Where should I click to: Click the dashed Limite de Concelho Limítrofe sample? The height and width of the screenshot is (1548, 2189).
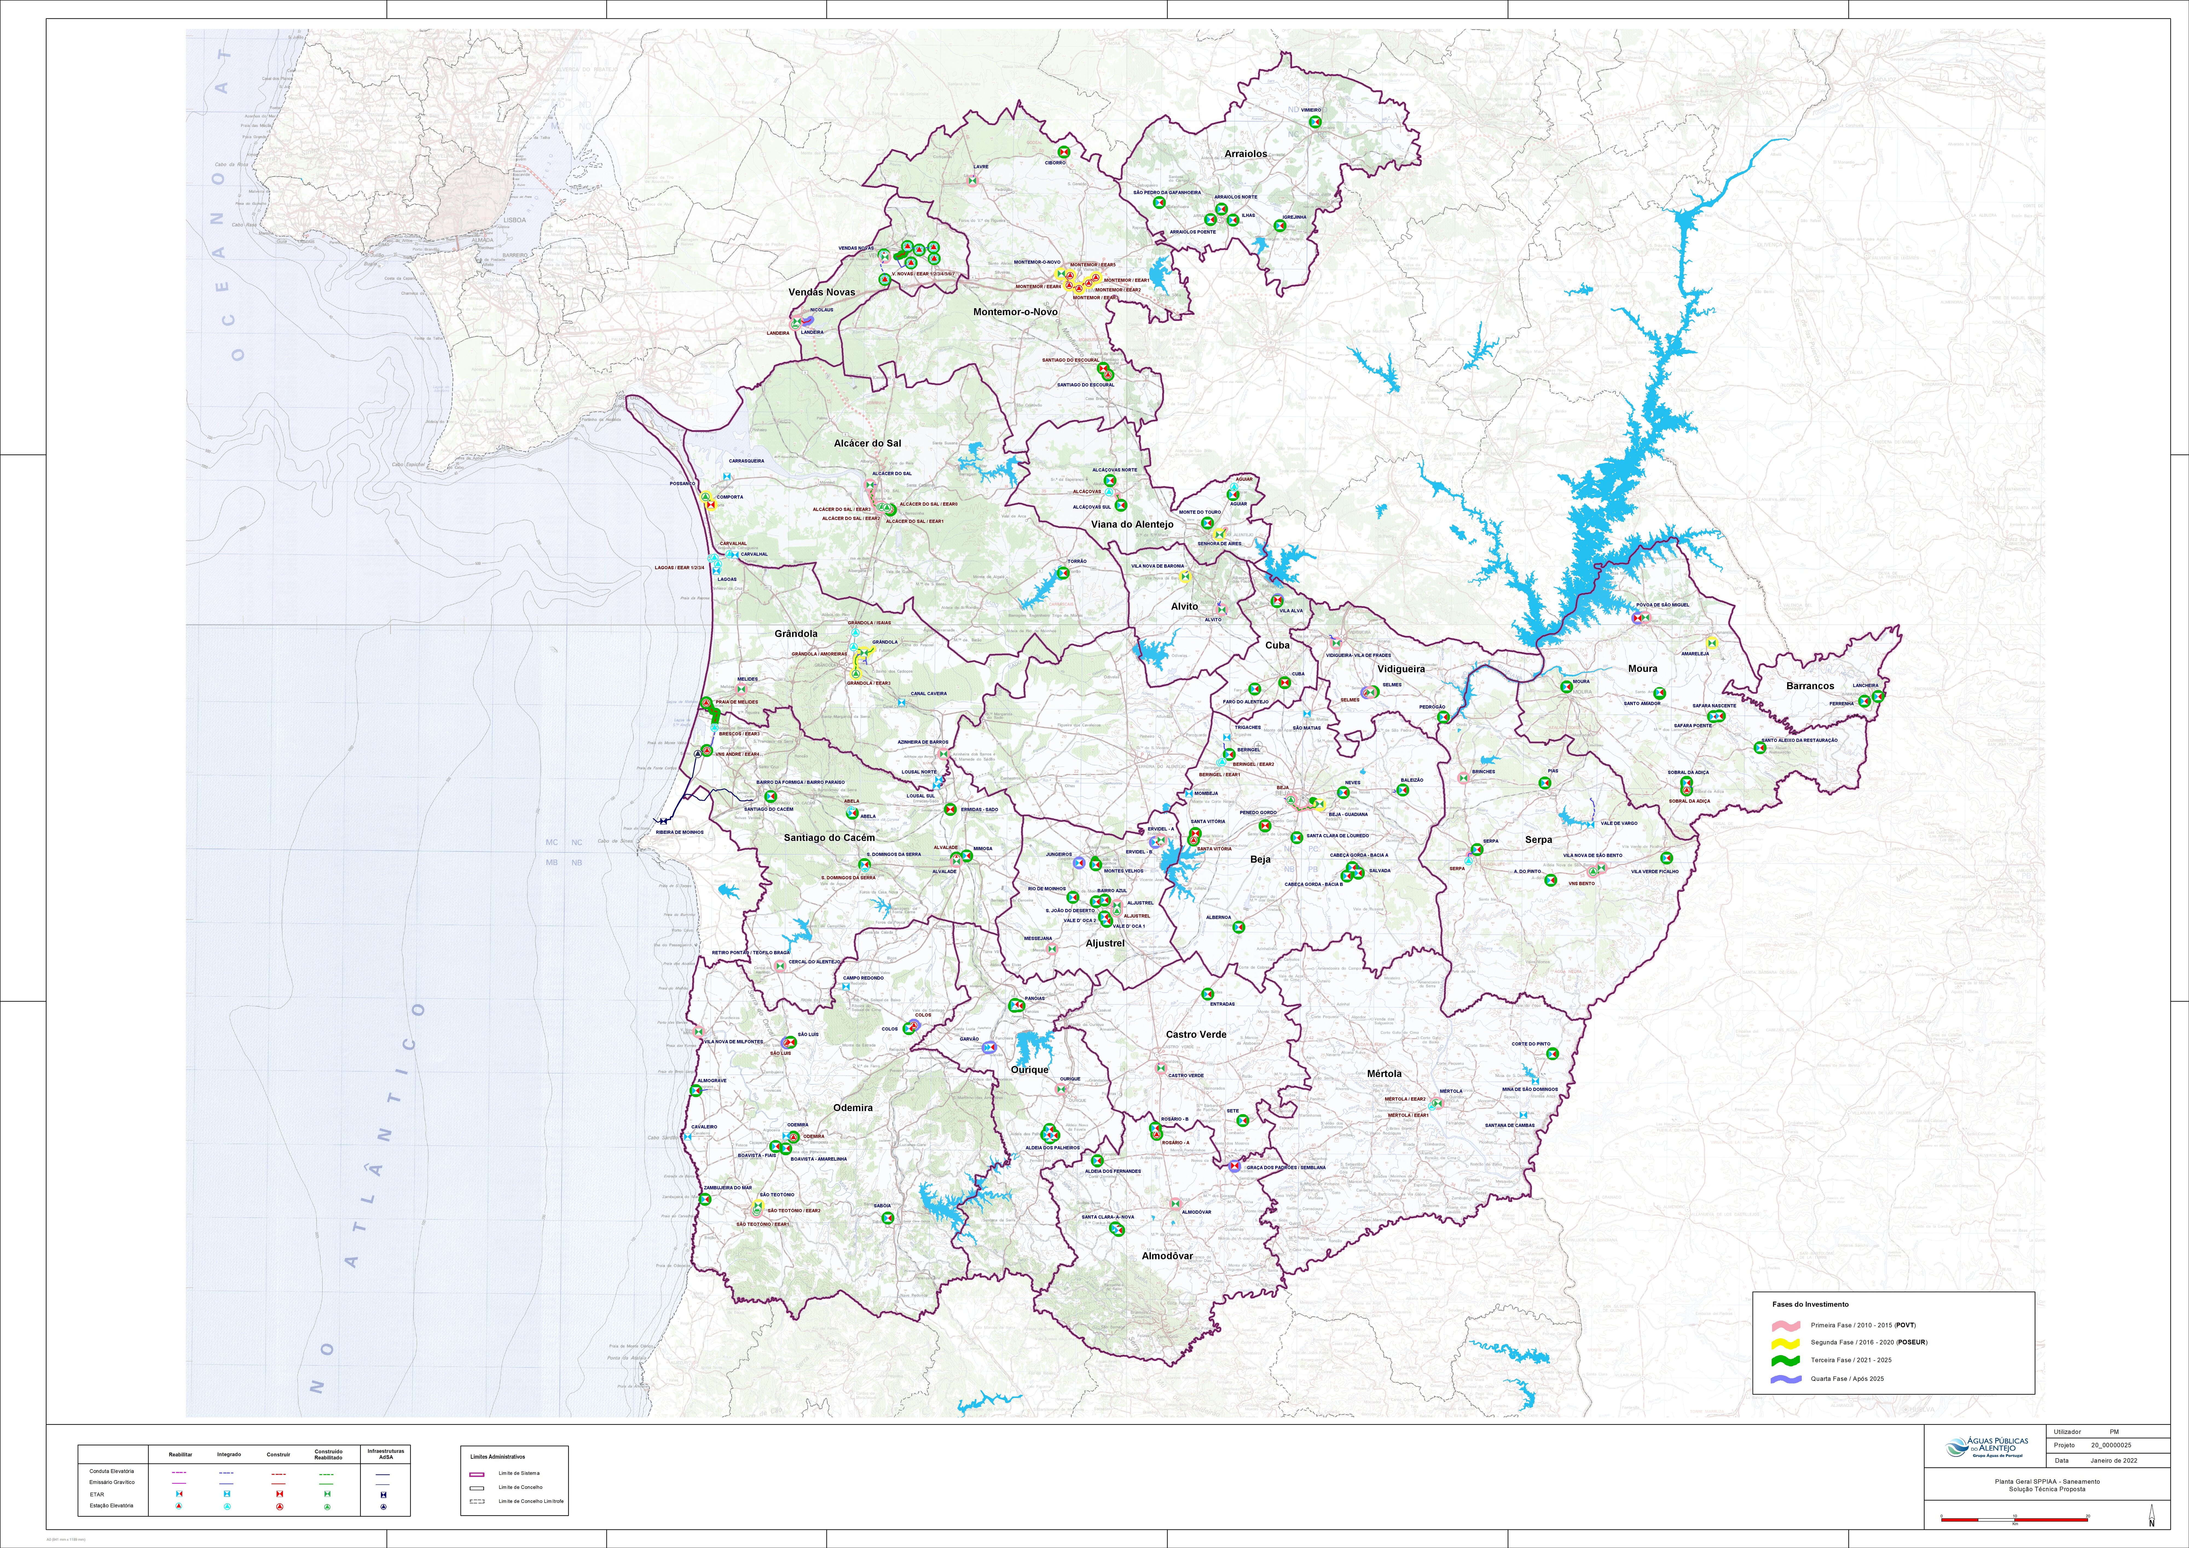pos(478,1501)
